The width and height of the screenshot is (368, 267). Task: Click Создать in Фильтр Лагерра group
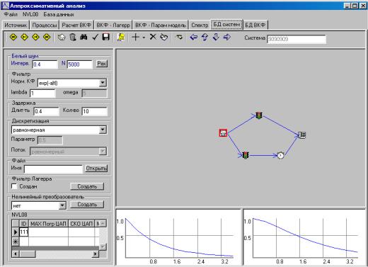click(x=87, y=186)
